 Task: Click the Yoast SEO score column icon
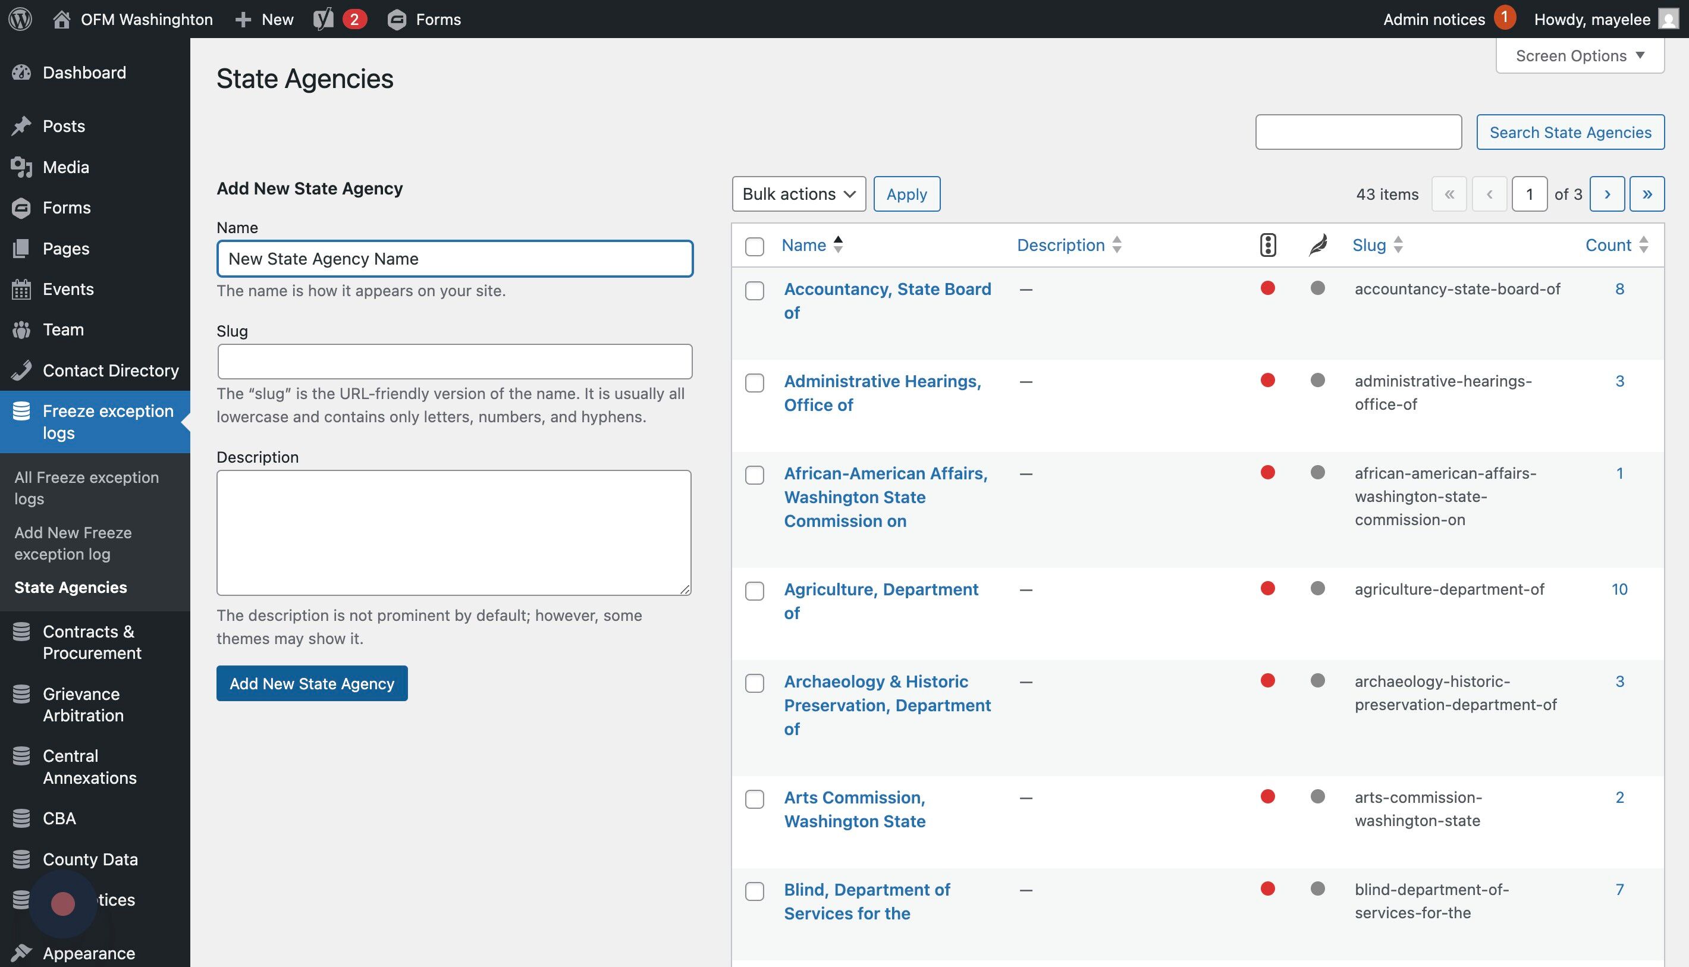[x=1267, y=245]
